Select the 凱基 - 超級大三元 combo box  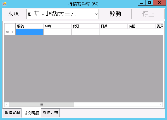pyautogui.click(x=63, y=14)
